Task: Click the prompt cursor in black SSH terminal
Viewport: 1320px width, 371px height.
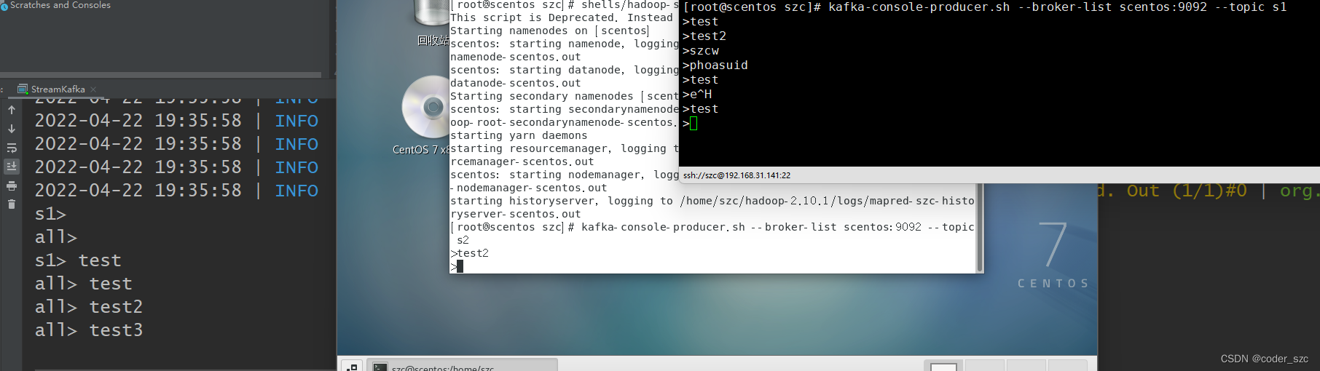Action: (x=694, y=124)
